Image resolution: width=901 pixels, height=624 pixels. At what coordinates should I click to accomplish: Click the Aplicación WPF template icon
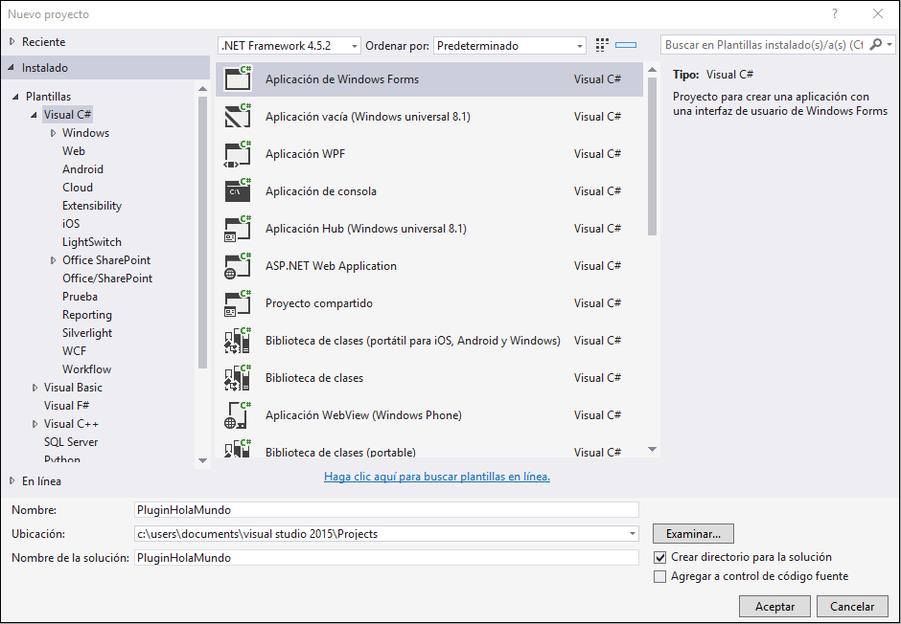pos(237,154)
